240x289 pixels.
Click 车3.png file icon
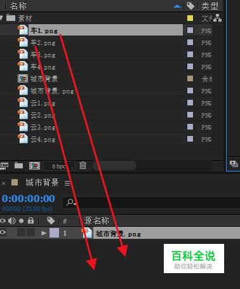click(x=23, y=54)
